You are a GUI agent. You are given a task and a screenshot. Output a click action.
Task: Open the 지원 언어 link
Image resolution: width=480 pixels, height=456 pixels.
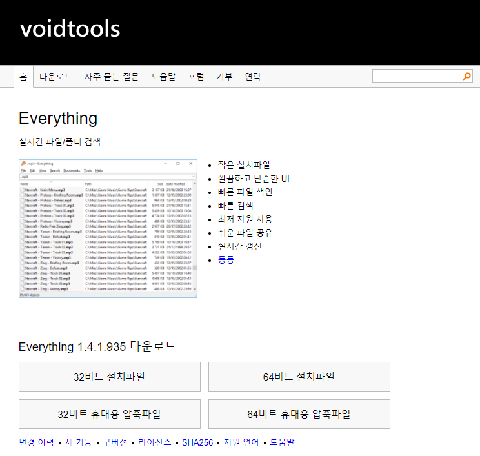(x=241, y=442)
